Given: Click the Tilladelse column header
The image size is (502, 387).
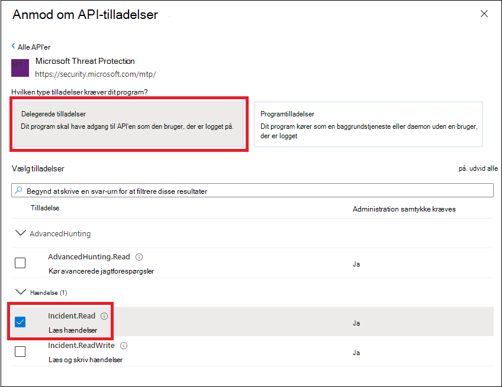Looking at the screenshot, I should point(45,208).
